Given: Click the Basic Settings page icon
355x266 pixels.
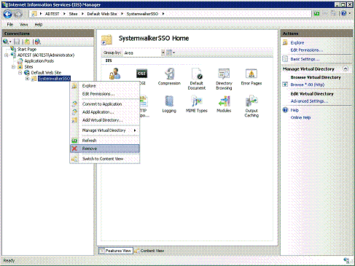Looking at the screenshot, I should (285, 59).
